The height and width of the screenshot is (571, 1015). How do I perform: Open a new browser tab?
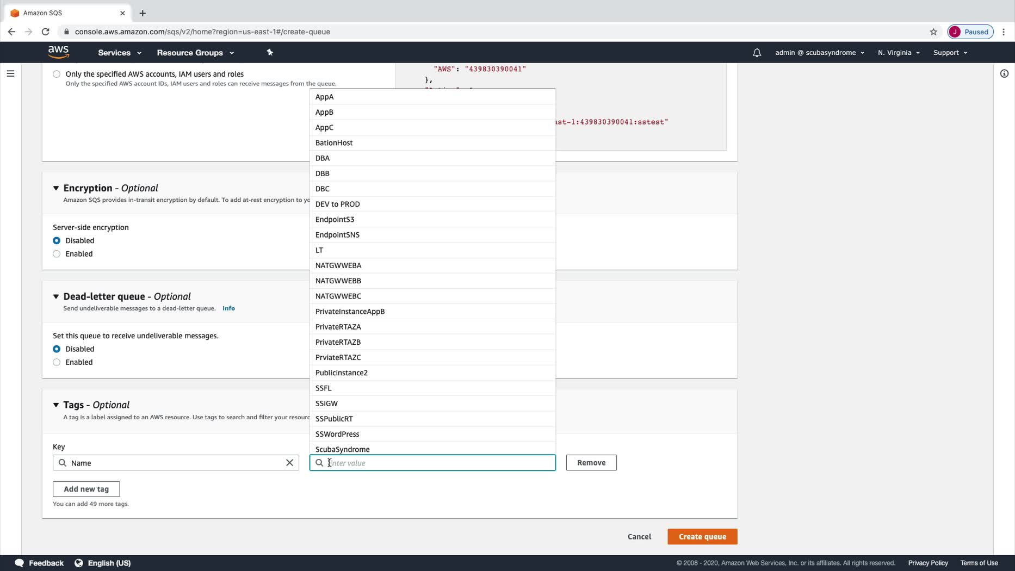143,13
